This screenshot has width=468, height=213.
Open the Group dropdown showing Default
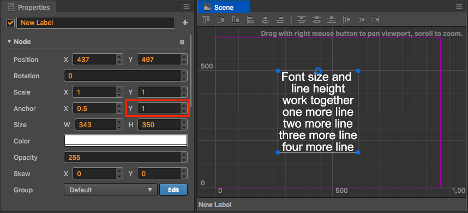110,190
